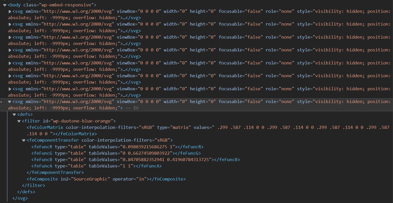Select the feFuncA element row
The width and height of the screenshot is (393, 203).
tap(96, 166)
